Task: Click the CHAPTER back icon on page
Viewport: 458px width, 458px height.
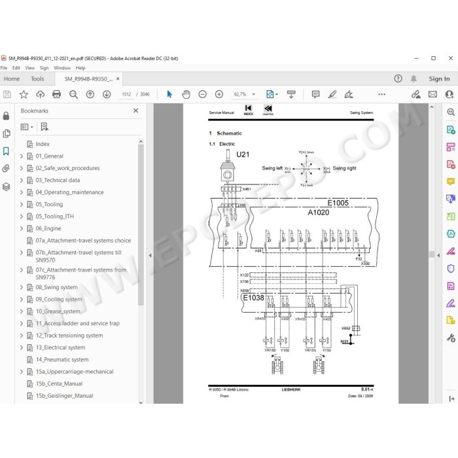Action: pos(268,110)
